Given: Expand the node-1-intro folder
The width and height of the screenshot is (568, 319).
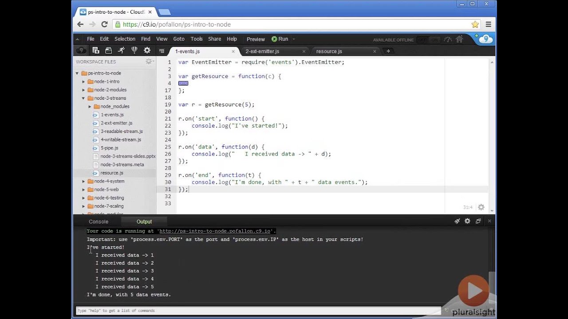Looking at the screenshot, I should pyautogui.click(x=83, y=82).
